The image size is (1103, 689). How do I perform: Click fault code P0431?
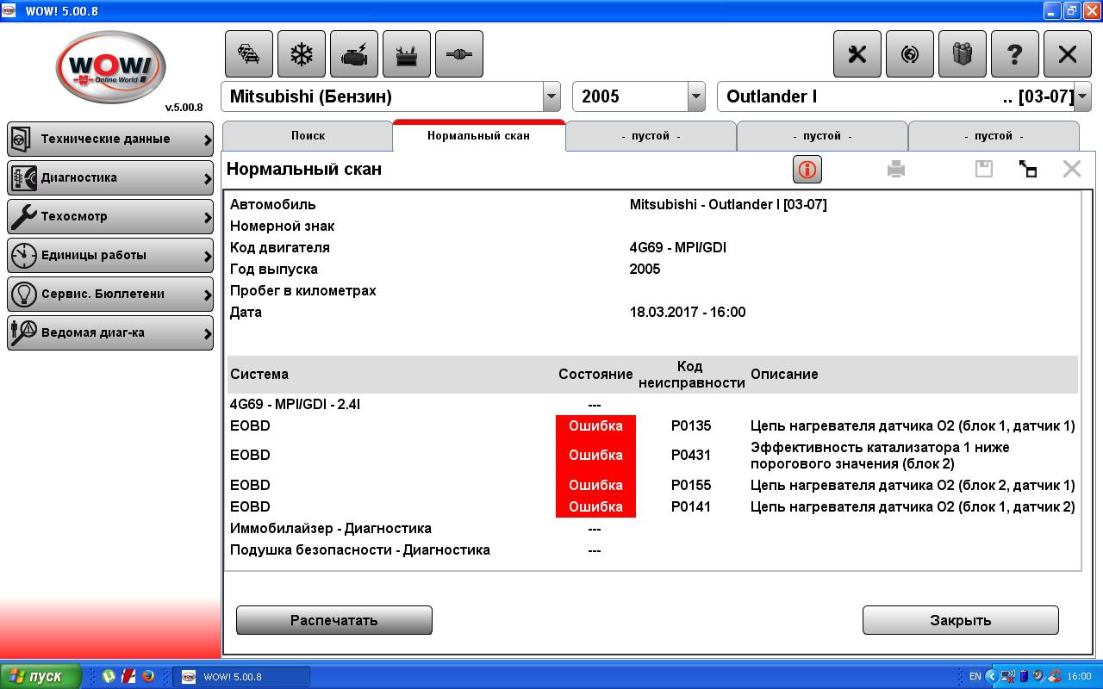click(691, 456)
